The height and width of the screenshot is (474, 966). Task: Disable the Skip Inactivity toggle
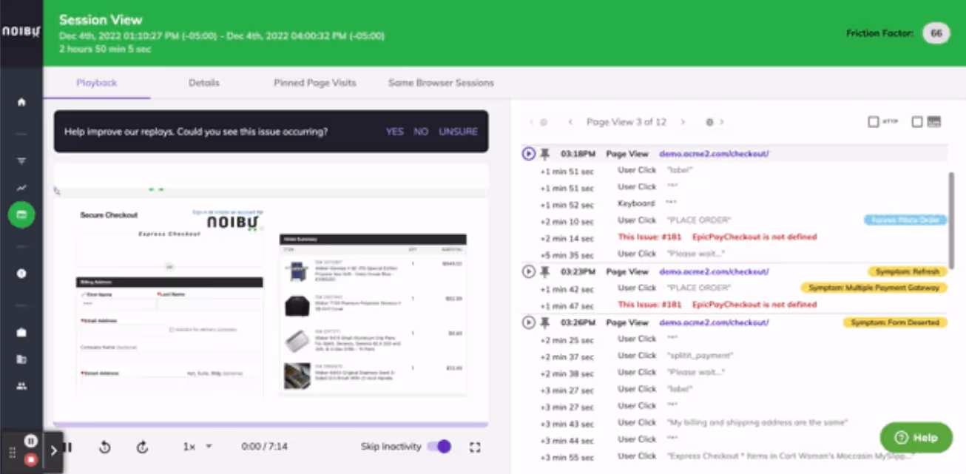[441, 447]
